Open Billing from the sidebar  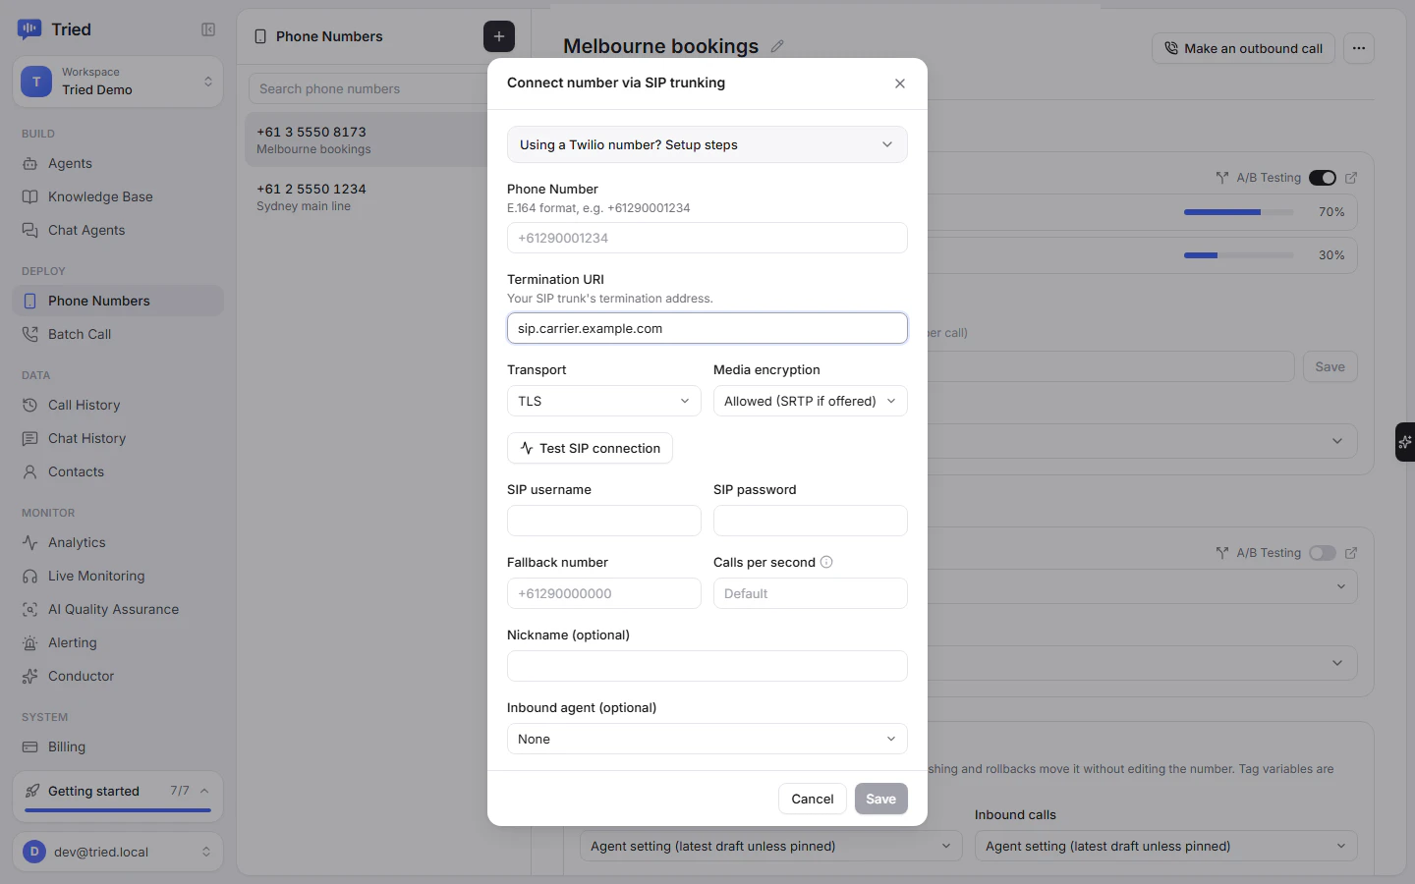pyautogui.click(x=118, y=746)
